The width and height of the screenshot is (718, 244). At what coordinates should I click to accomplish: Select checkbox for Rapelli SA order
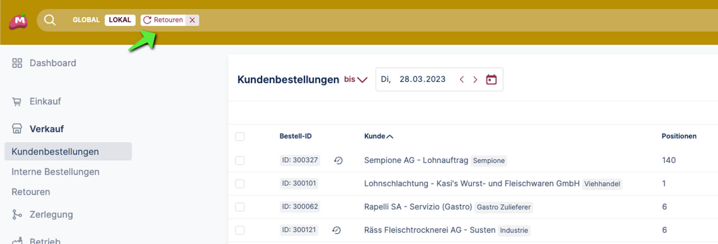coord(240,207)
